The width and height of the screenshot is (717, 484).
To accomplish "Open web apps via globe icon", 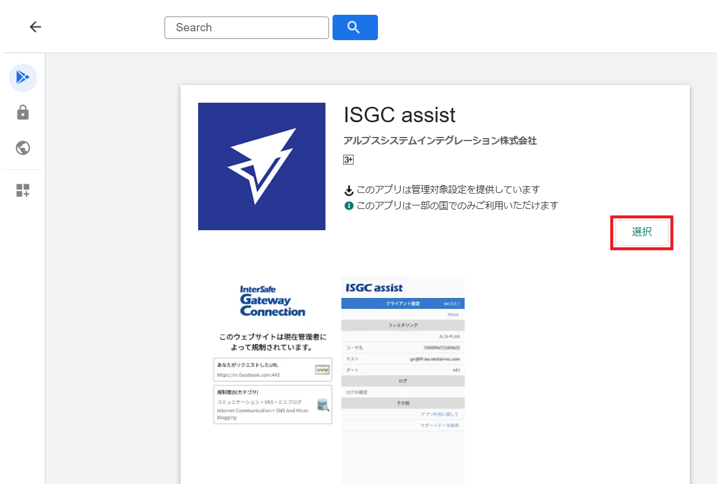I will 23,148.
